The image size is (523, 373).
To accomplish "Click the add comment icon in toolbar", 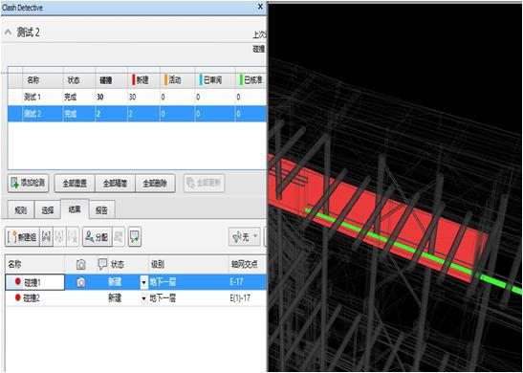I will (135, 237).
